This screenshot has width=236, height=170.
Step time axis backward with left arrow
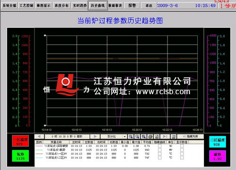pyautogui.click(x=39, y=137)
